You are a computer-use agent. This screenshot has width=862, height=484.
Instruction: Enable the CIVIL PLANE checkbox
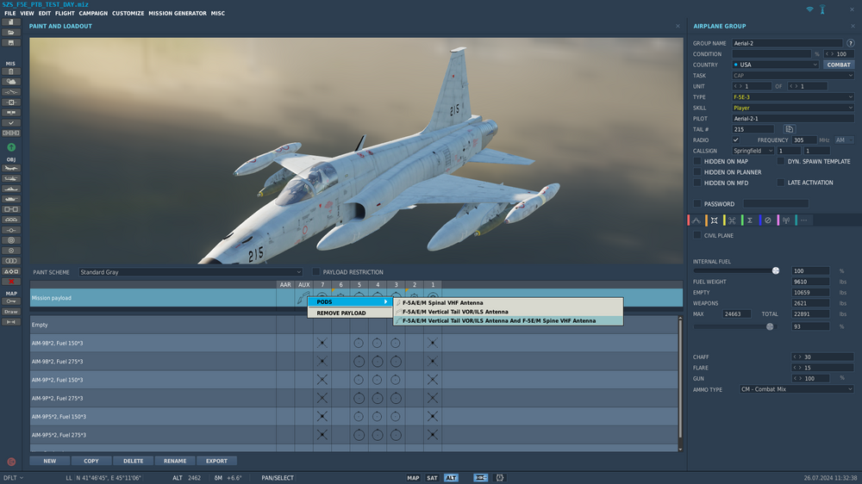click(697, 235)
